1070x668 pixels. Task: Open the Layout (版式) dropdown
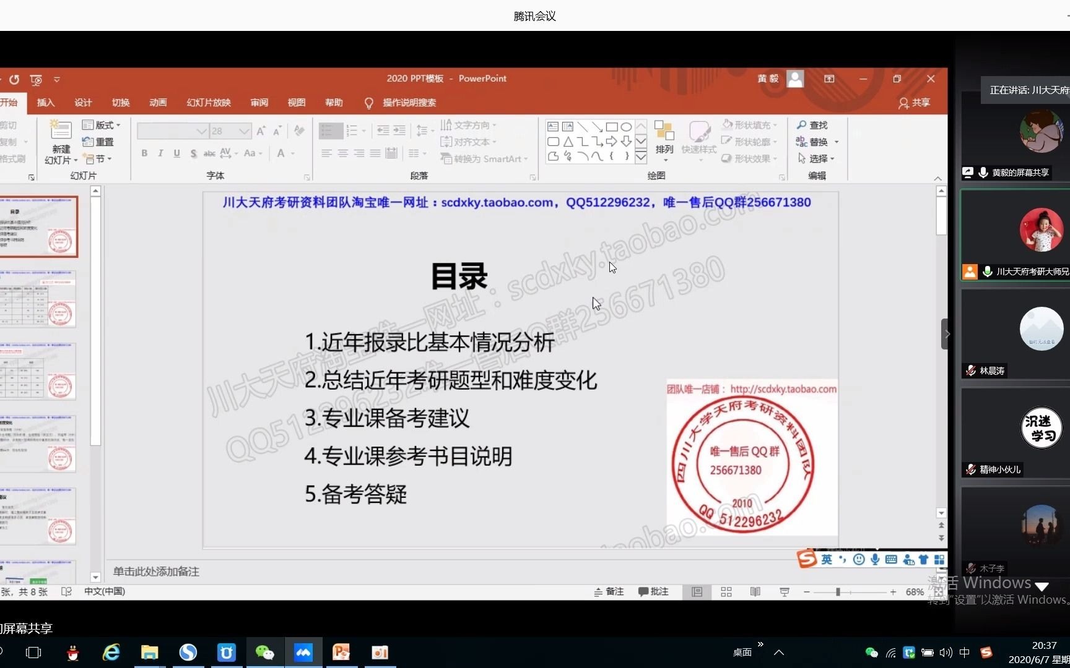point(102,125)
